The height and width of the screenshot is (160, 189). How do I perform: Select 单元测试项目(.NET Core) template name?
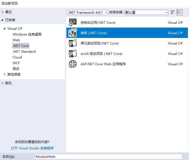pyautogui.click(x=100, y=43)
